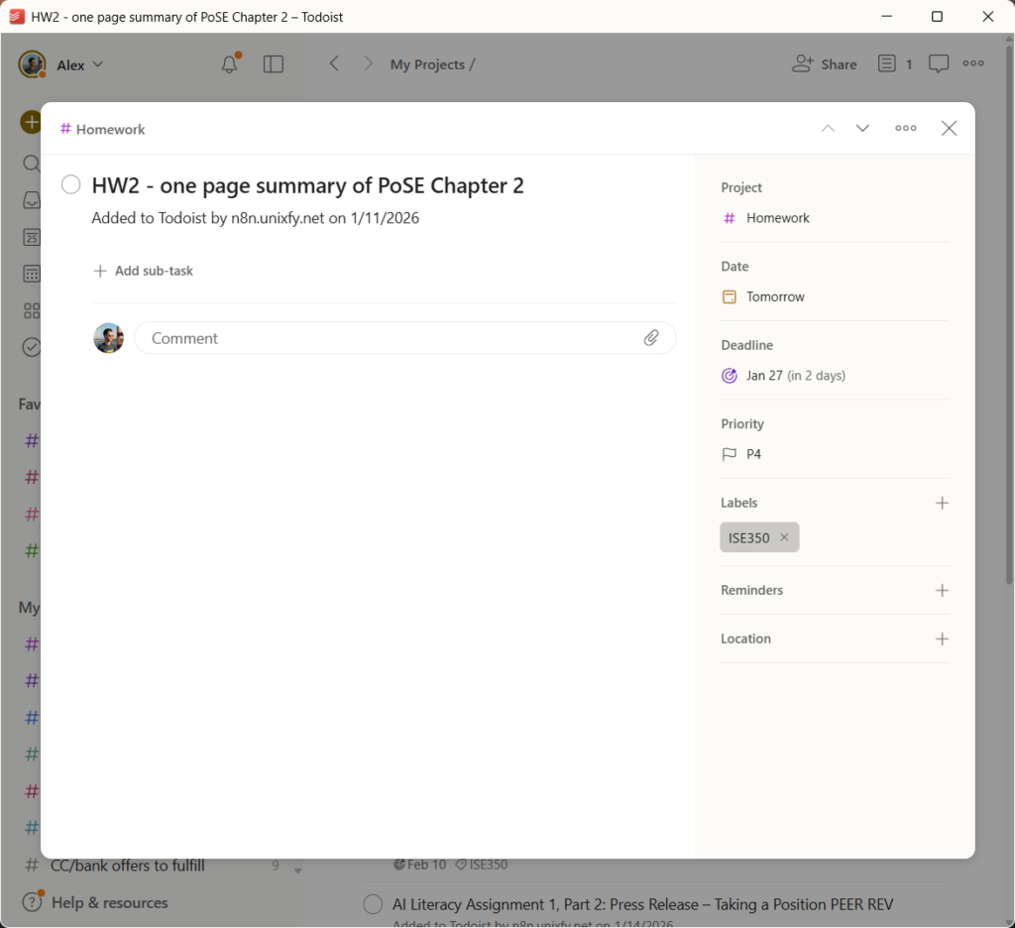Add a location to task
Viewport: 1015px width, 928px height.
pyautogui.click(x=942, y=638)
